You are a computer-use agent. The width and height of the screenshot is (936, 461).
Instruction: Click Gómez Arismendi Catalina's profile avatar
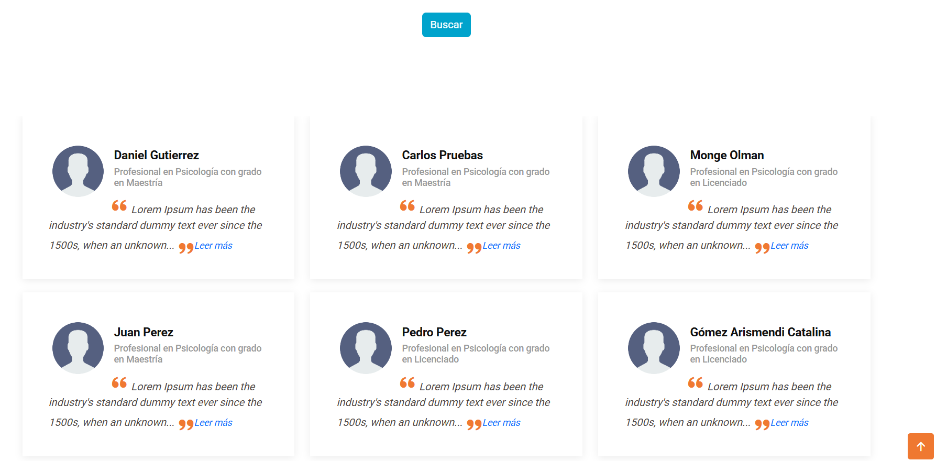pyautogui.click(x=654, y=348)
